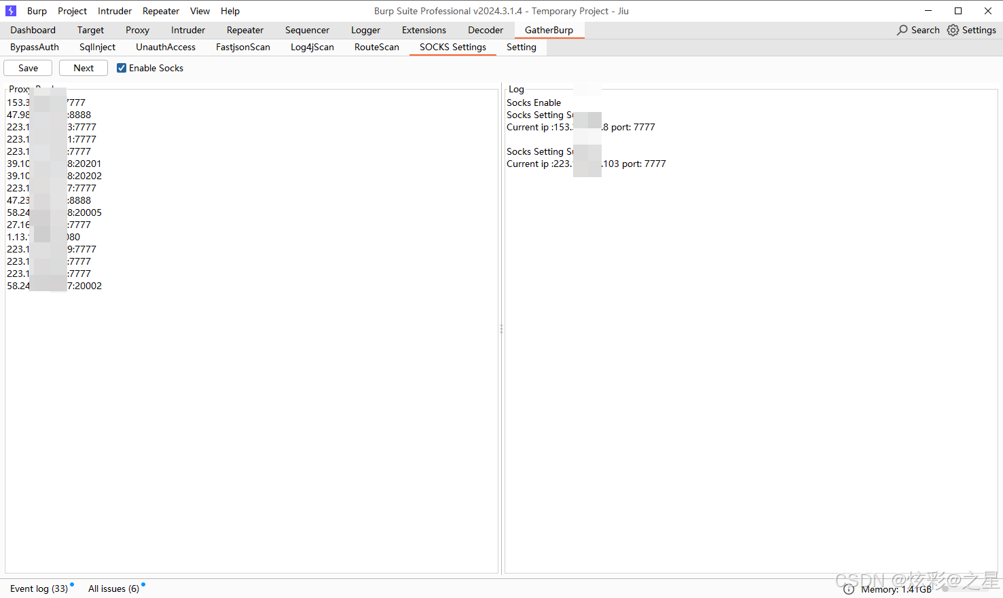Switch to the Proxy tab
Screen dimensions: 1003x598
pos(137,30)
